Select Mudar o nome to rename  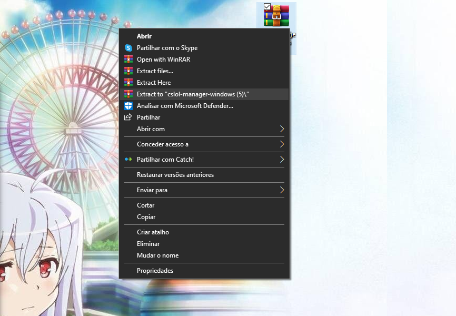click(204, 255)
